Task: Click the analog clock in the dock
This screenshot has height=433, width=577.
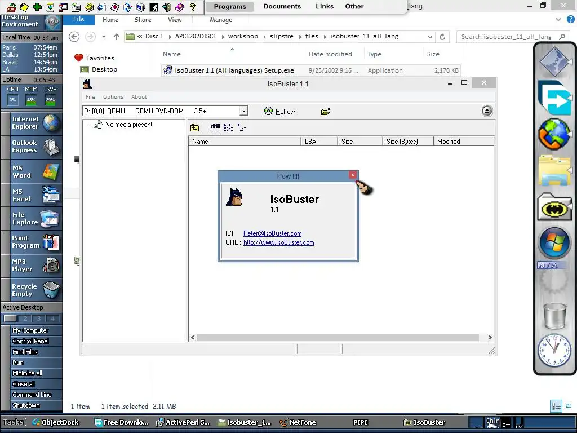Action: tap(554, 351)
